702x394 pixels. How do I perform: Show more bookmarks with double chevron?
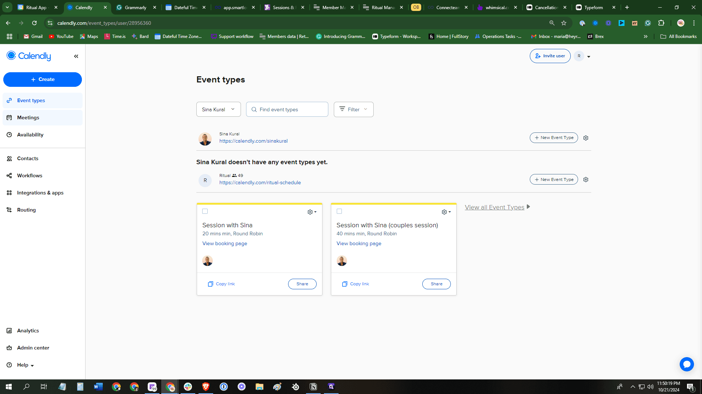pos(645,36)
